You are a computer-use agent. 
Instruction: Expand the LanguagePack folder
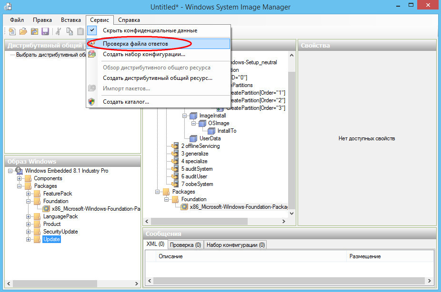[28, 216]
